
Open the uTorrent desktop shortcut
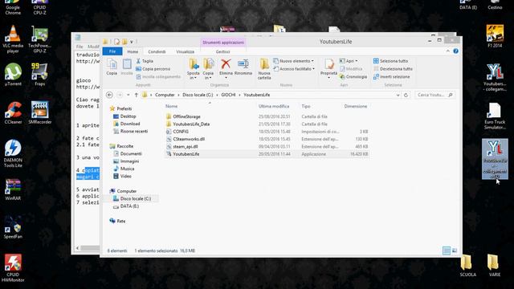[x=13, y=75]
